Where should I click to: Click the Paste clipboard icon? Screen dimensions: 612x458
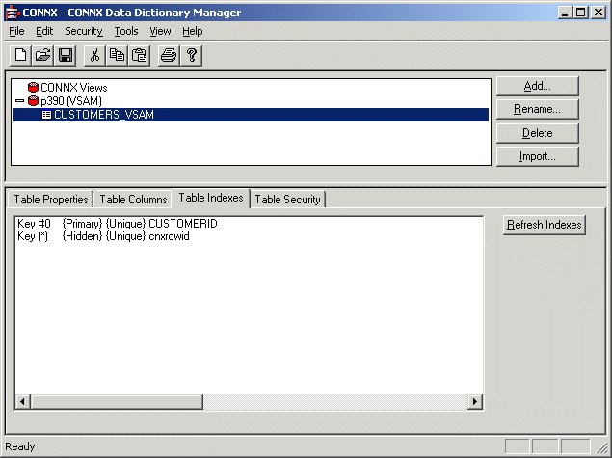point(139,55)
